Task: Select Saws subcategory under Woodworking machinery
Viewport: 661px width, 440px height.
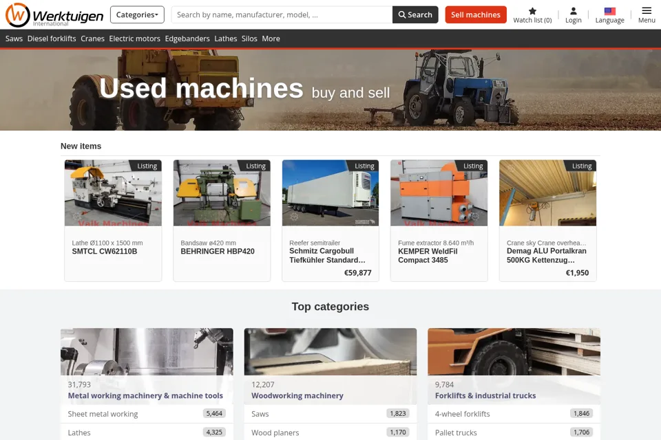Action: click(x=330, y=414)
